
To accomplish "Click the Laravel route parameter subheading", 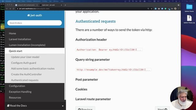I will pyautogui.click(x=93, y=99).
